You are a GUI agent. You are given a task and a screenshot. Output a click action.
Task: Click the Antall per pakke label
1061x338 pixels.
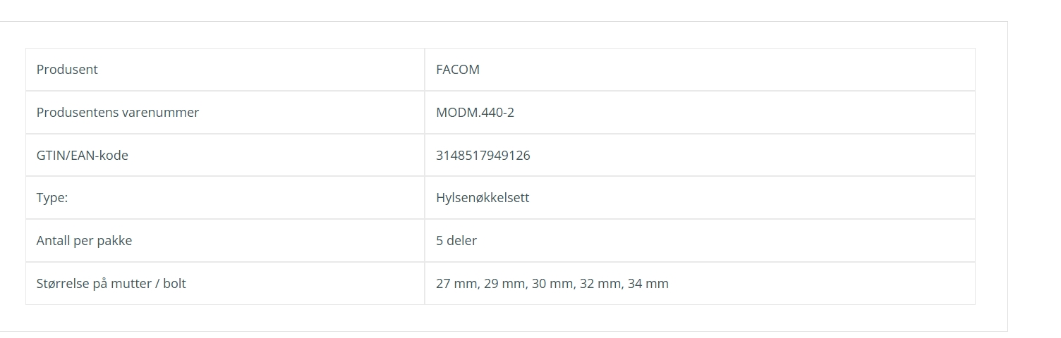85,241
